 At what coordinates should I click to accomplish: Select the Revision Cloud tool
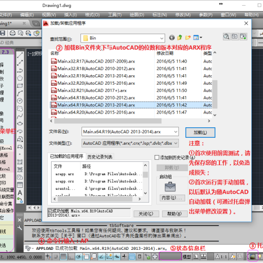click(x=20, y=108)
